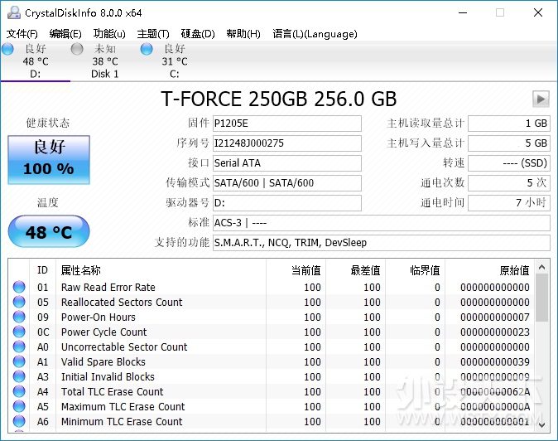Viewport: 558px width, 441px height.
Task: Click the transfer mode field SATA/600
Action: tap(287, 183)
